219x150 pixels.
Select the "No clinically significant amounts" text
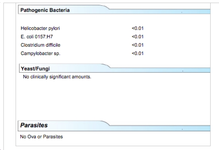click(57, 77)
